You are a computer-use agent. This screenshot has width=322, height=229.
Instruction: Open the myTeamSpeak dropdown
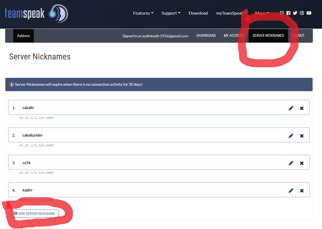point(231,13)
